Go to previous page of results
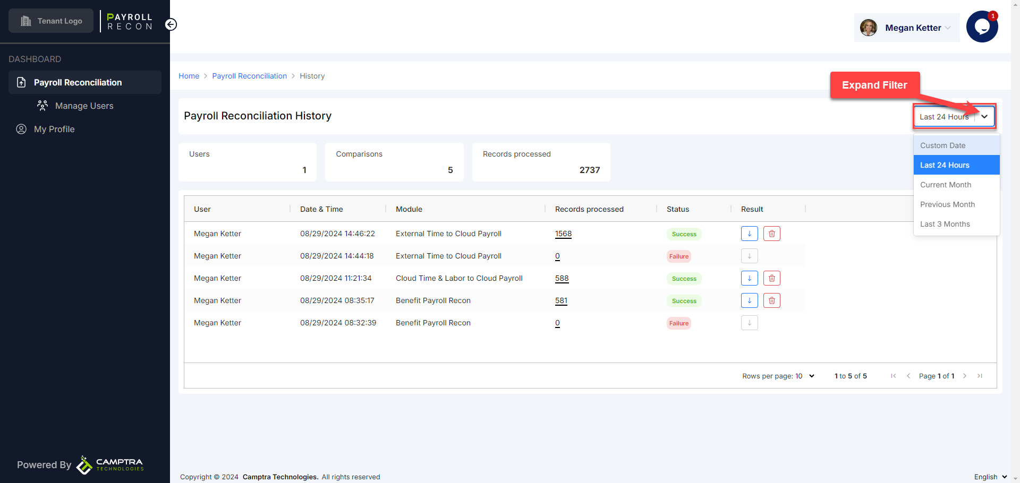Viewport: 1020px width, 483px height. (908, 376)
